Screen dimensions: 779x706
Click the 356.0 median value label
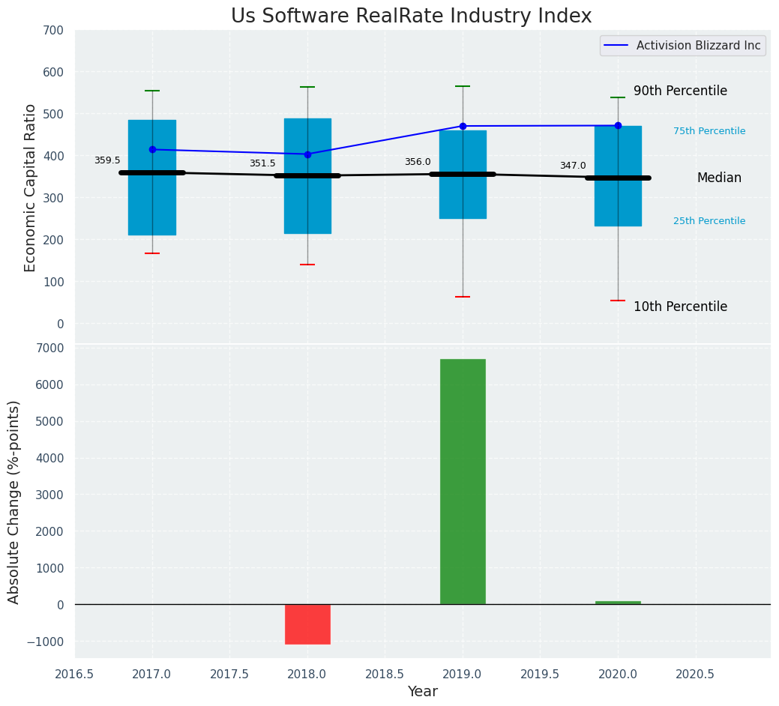pos(418,162)
